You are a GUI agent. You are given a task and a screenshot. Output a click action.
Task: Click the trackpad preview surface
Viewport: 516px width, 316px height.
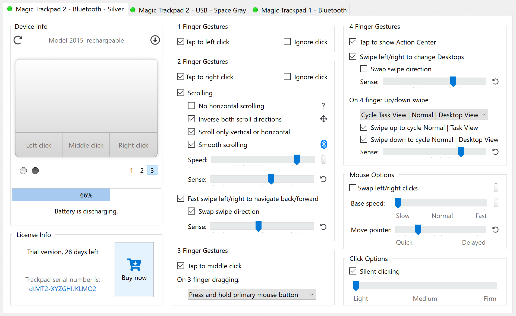[86, 96]
